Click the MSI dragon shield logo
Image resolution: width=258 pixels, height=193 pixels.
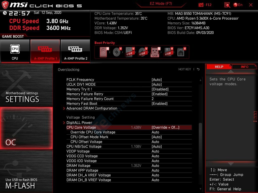point(5,5)
